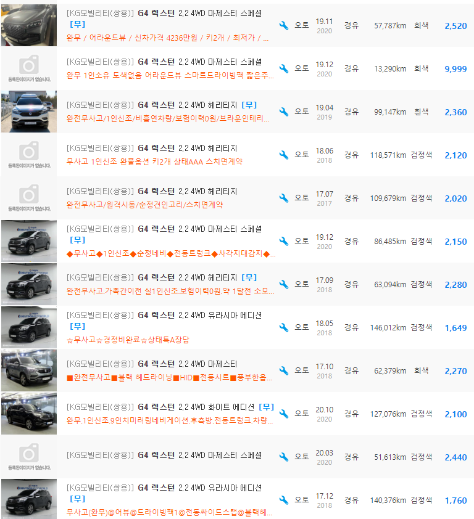Click wrench icon in 99,147km listing row

[x=284, y=112]
